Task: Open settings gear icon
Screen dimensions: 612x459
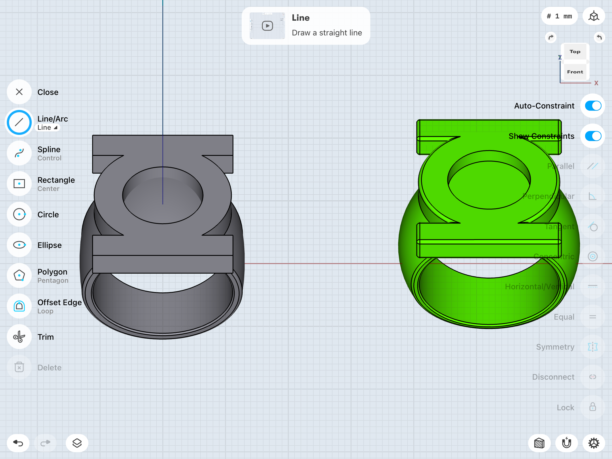Action: tap(594, 443)
